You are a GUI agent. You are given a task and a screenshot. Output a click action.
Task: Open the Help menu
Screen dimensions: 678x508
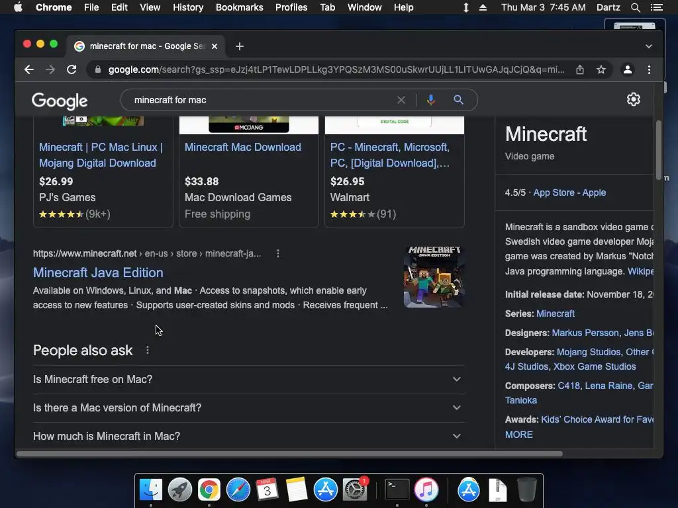[x=403, y=7]
